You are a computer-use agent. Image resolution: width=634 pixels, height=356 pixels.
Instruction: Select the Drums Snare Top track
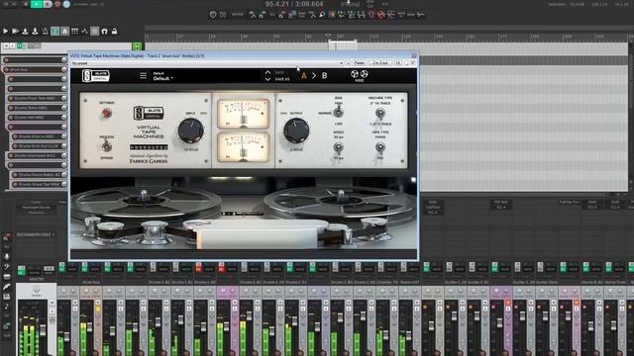pos(40,184)
